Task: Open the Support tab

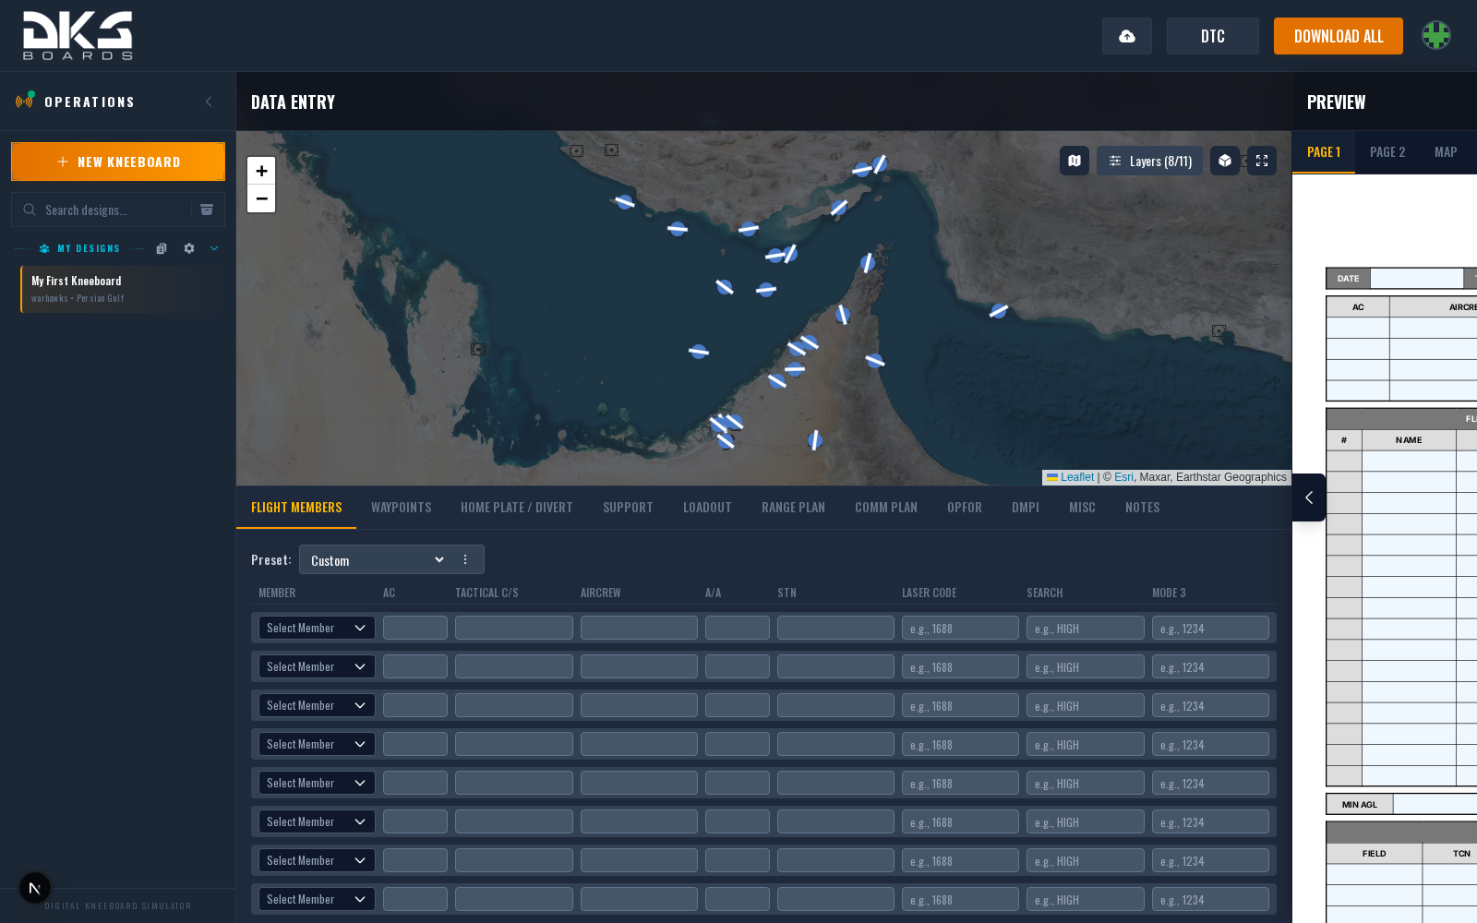Action: tap(628, 508)
